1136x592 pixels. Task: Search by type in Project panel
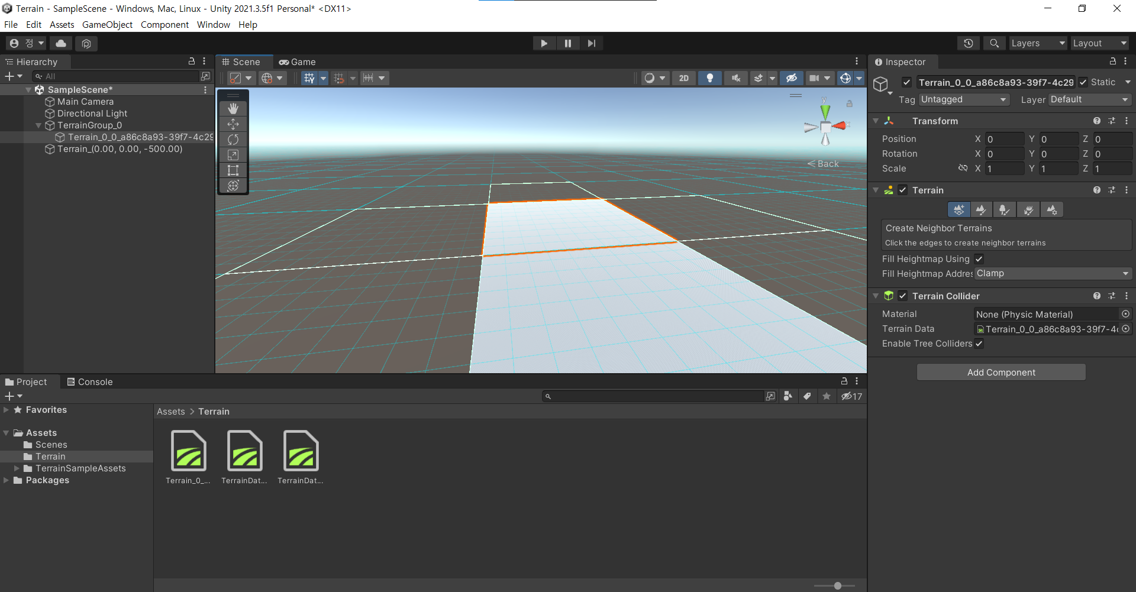(x=788, y=396)
